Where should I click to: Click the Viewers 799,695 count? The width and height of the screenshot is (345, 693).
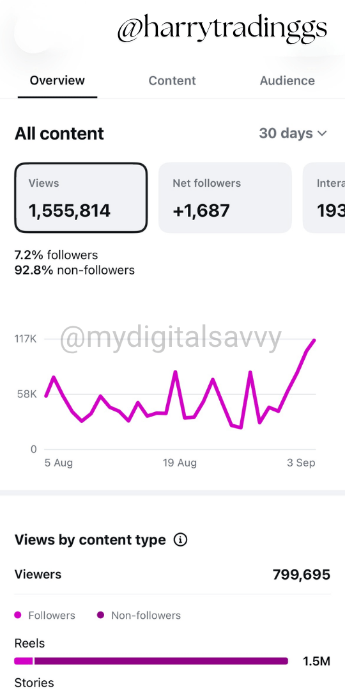click(x=302, y=575)
